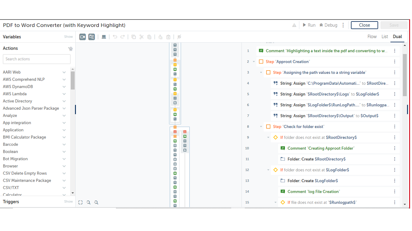The image size is (412, 231).
Task: Collapse the "Check for folder exist" step
Action: coord(261,127)
